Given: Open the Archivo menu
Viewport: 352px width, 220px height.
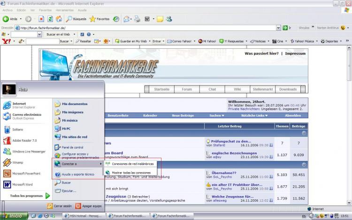Looking at the screenshot, I should click(x=8, y=10).
